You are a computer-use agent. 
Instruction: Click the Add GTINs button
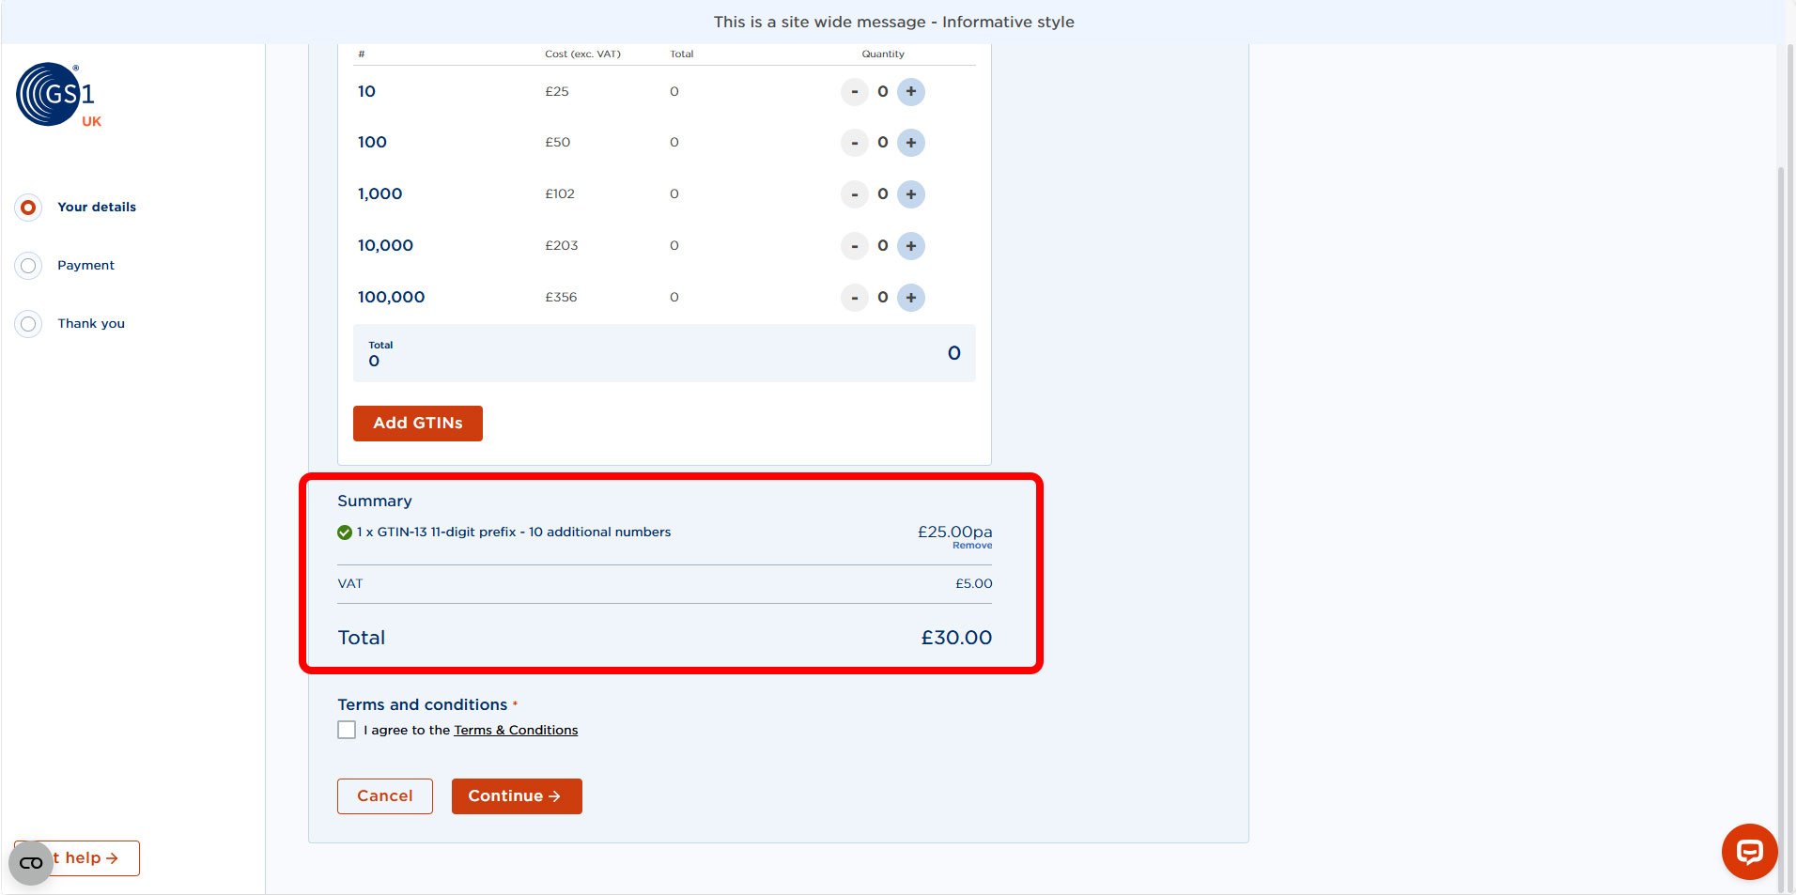click(x=417, y=423)
